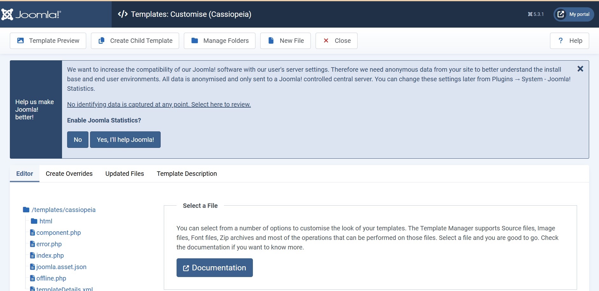Click the Help question mark icon
This screenshot has height=291, width=599.
(x=561, y=40)
